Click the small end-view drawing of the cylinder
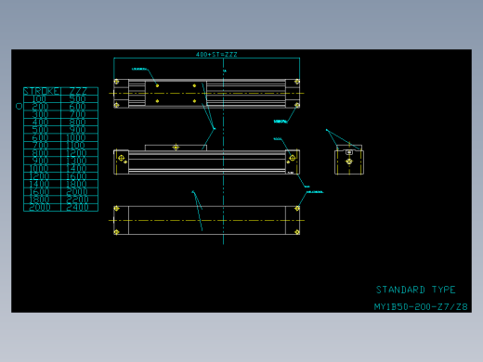 point(349,160)
